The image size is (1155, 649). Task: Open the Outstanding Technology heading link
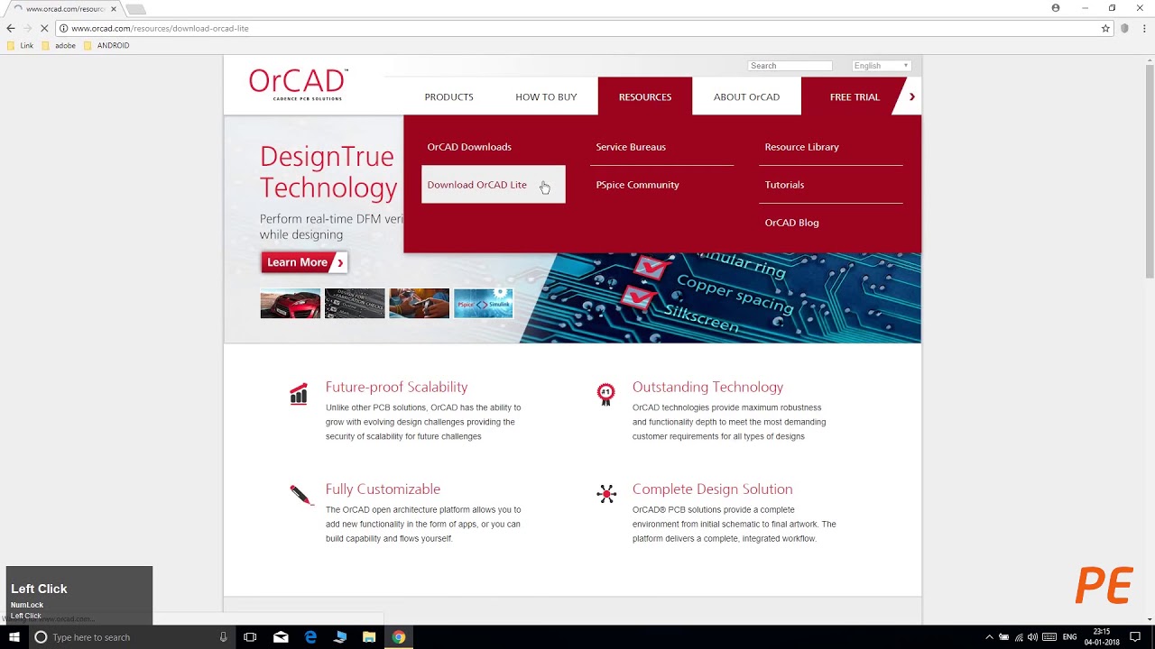pos(707,387)
